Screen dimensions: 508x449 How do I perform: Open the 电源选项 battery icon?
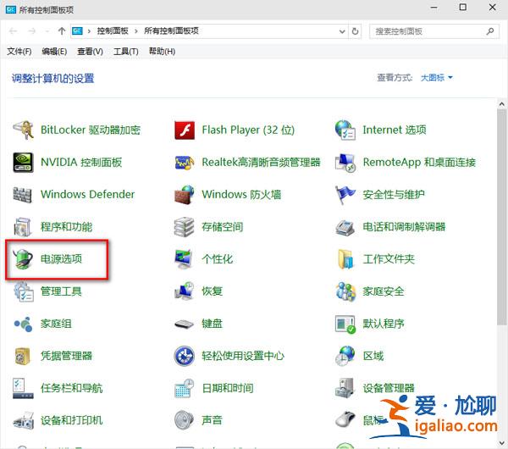[22, 259]
